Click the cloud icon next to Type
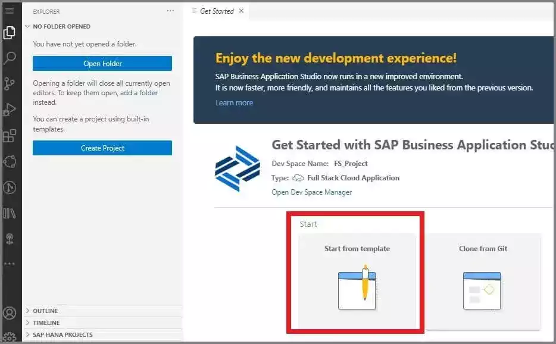The image size is (556, 344). [x=298, y=178]
